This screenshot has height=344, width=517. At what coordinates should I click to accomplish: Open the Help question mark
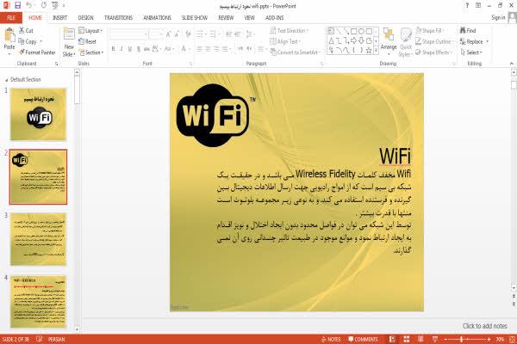point(467,5)
